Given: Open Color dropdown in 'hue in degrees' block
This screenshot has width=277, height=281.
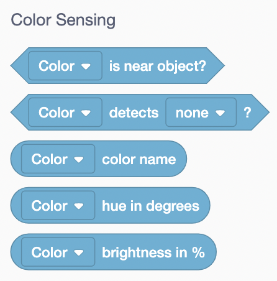Looking at the screenshot, I should tap(58, 206).
